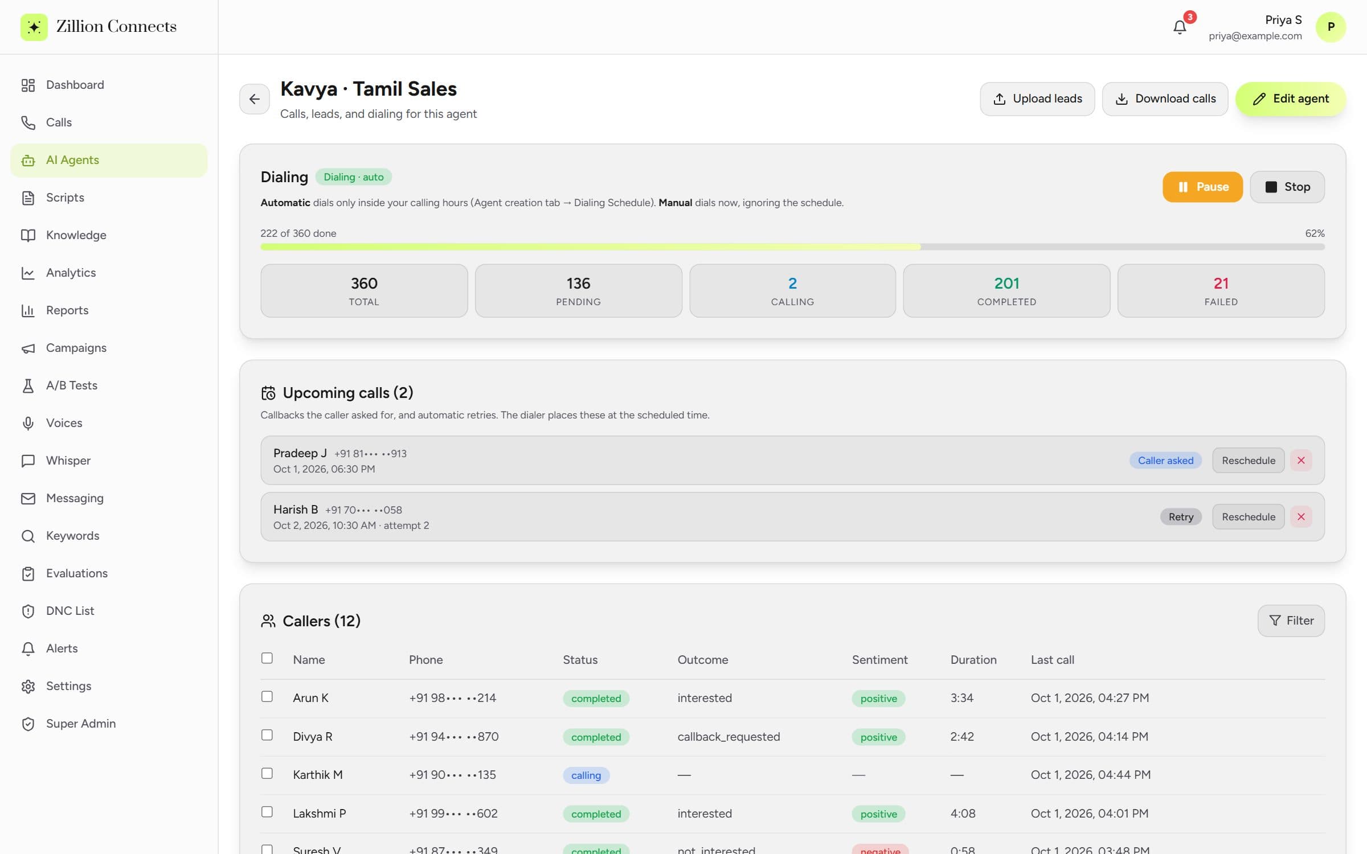Check the Karthik M row checkbox

tap(267, 773)
